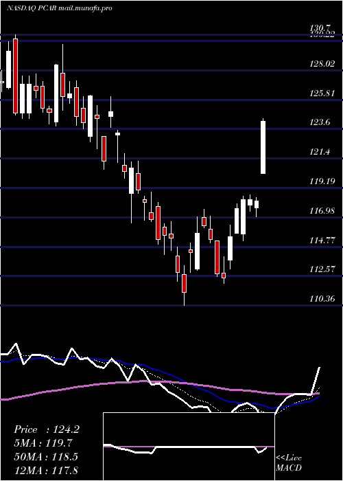Click the 128.02 price axis label
Viewport: 343px width, 481px height.
tap(322, 64)
